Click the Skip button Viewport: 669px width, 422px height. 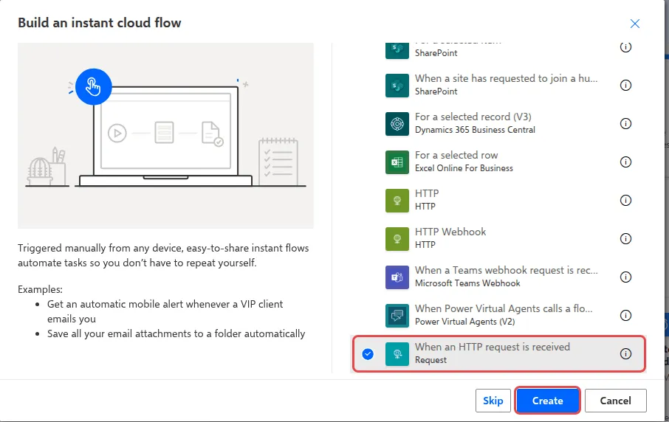pyautogui.click(x=493, y=401)
